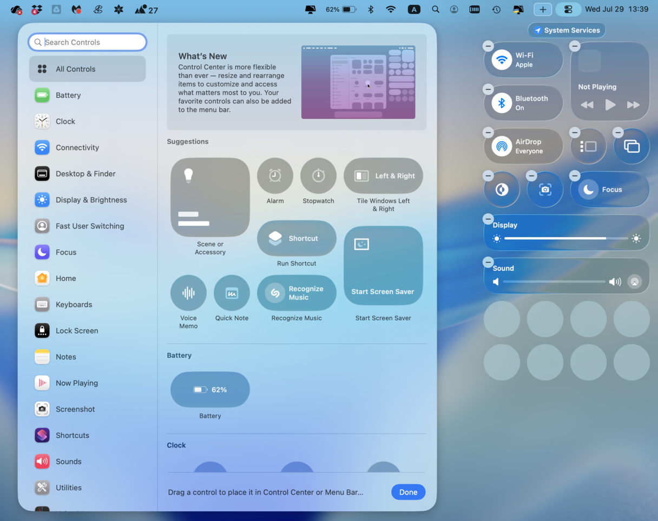Image resolution: width=658 pixels, height=521 pixels.
Task: Open Control Center icon in menu bar
Action: [568, 9]
